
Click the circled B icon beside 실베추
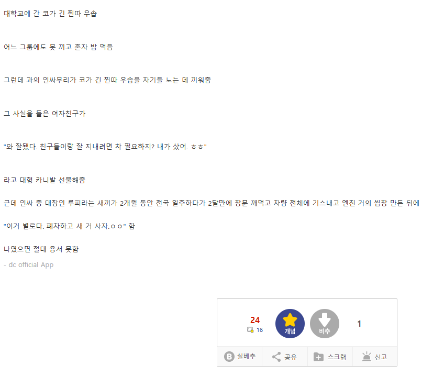(229, 357)
